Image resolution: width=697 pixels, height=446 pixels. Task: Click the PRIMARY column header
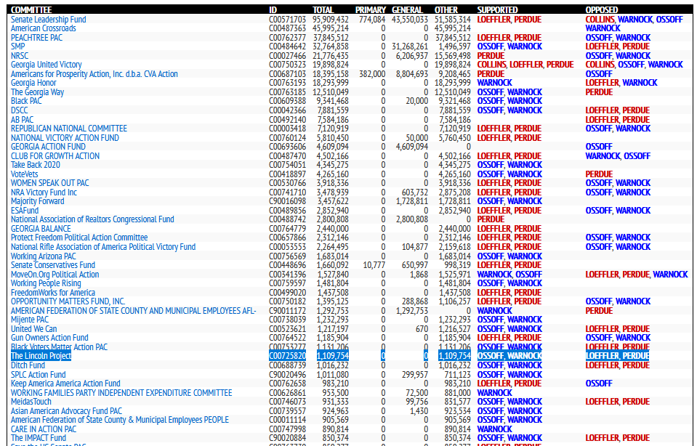click(x=370, y=9)
